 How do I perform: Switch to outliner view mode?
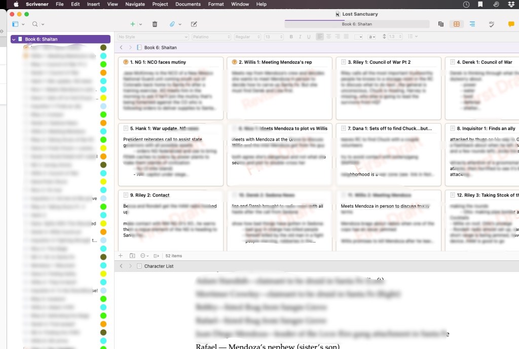point(472,24)
